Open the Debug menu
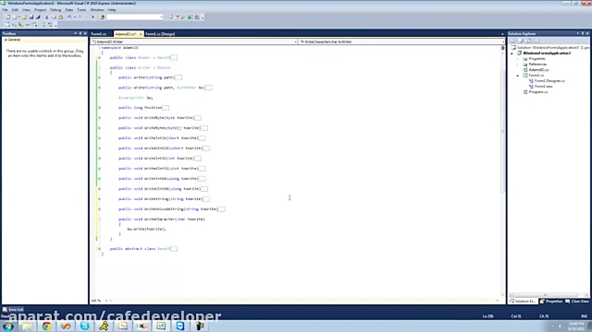Image resolution: width=592 pixels, height=332 pixels. [x=55, y=10]
